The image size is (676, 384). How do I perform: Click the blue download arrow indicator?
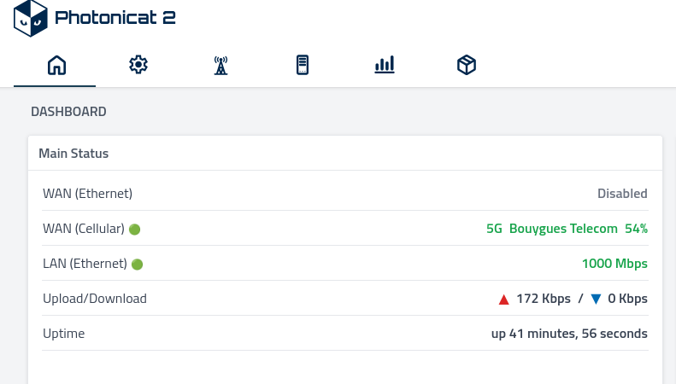click(x=596, y=300)
